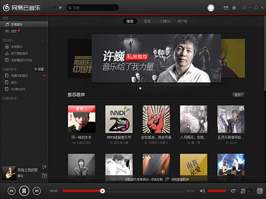
Task: Open the wedding photo playlist cover
Action: click(x=119, y=167)
